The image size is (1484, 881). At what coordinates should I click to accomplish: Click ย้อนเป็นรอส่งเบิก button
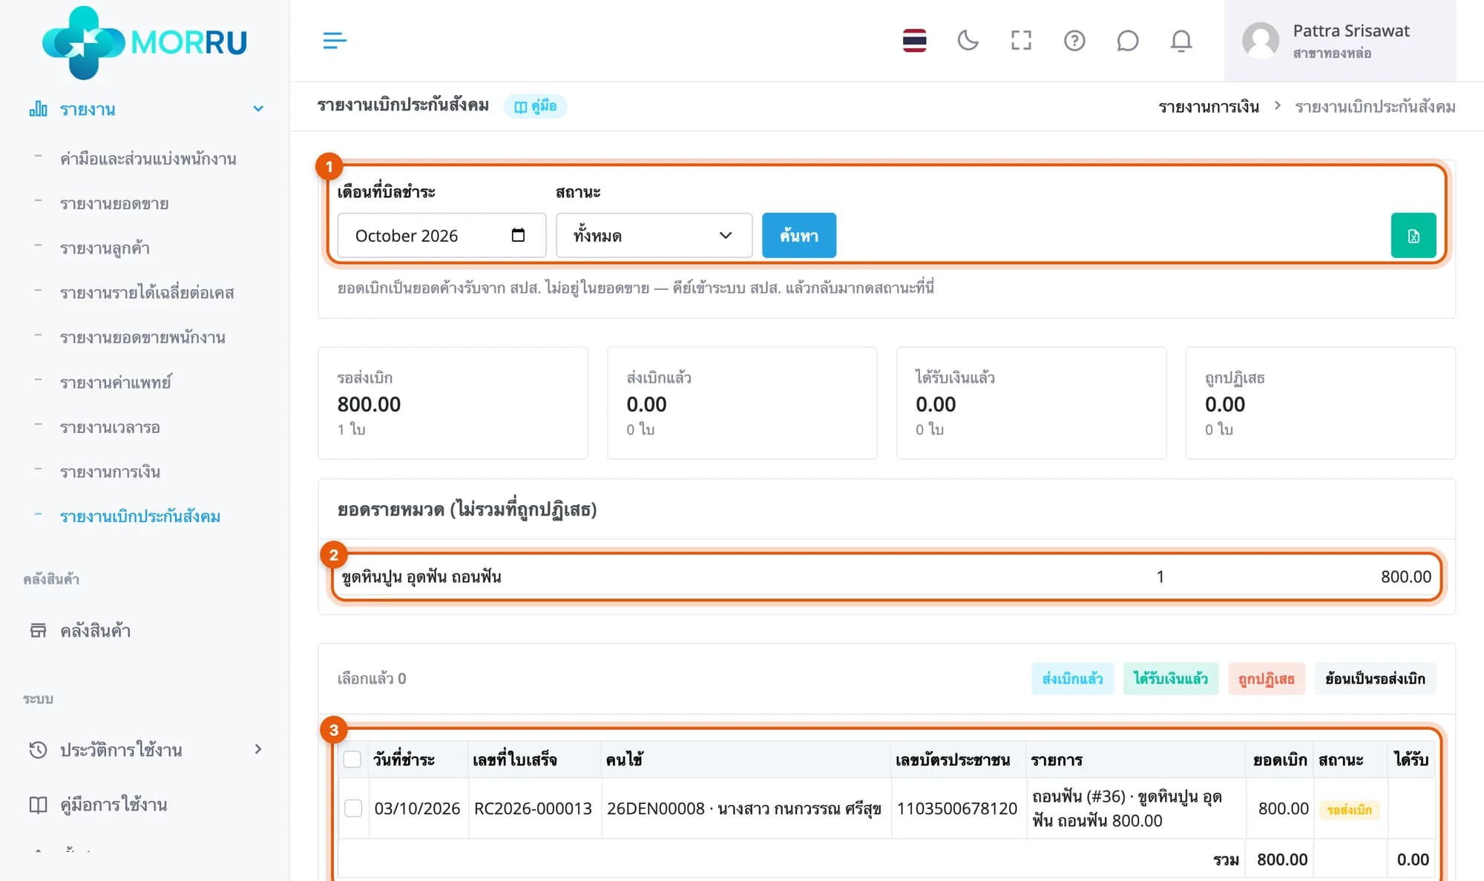[1375, 679]
